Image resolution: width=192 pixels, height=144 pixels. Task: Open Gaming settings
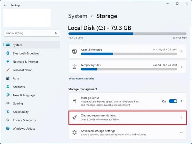click(32, 104)
